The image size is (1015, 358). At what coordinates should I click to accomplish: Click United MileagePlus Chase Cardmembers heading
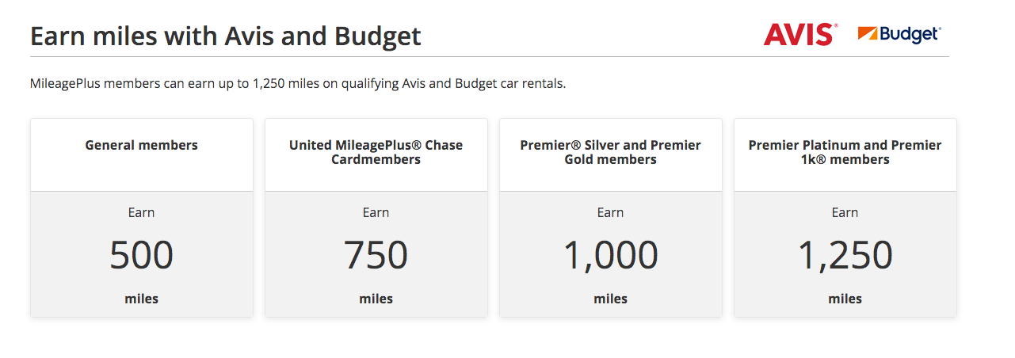(376, 152)
